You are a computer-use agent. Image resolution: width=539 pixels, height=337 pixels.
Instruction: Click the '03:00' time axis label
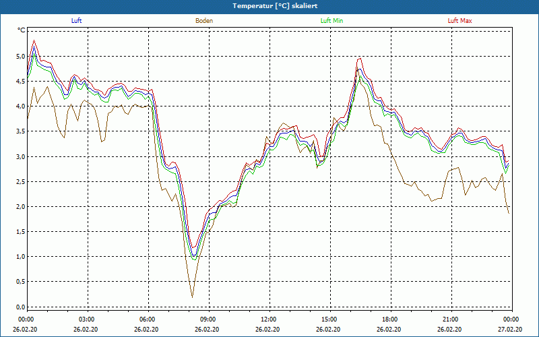86,319
